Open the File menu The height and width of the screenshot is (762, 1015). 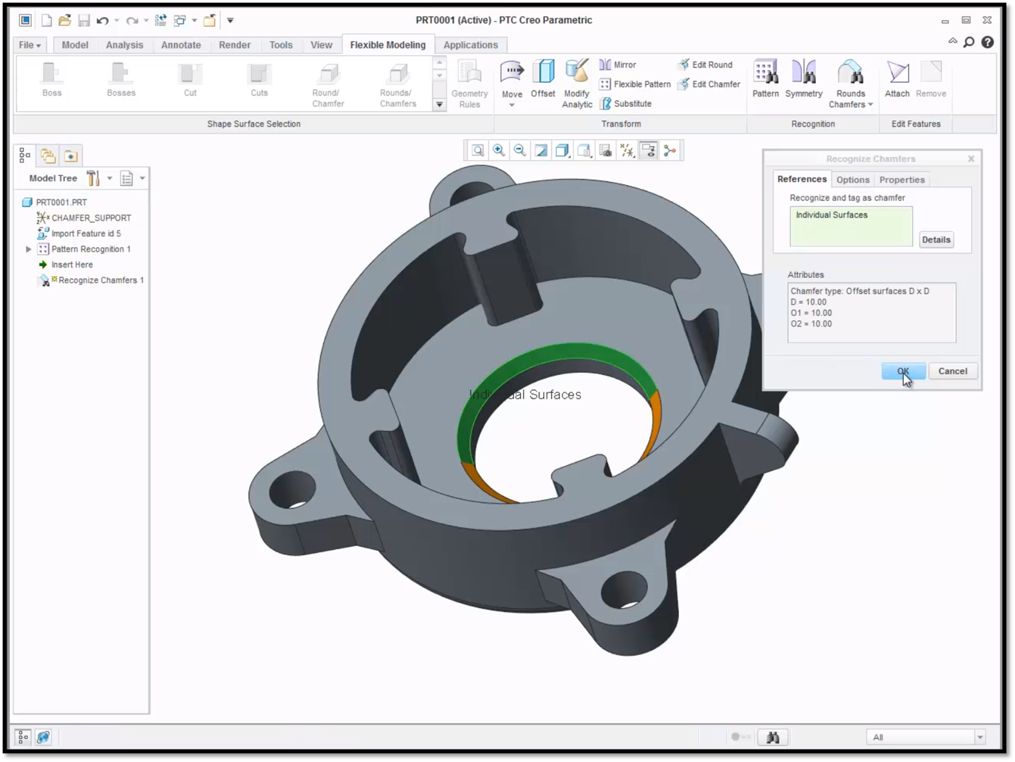pyautogui.click(x=30, y=44)
